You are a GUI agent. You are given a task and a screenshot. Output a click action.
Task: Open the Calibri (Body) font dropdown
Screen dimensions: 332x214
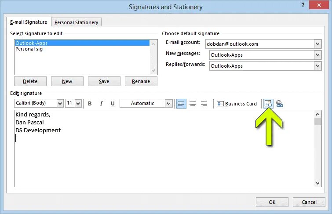(60, 104)
